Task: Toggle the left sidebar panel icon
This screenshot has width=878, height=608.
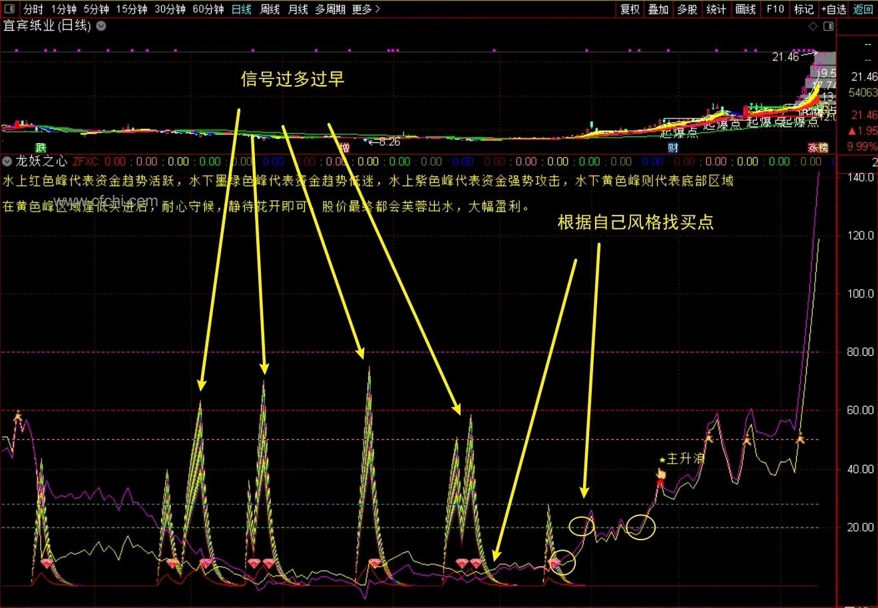Action: coord(9,9)
